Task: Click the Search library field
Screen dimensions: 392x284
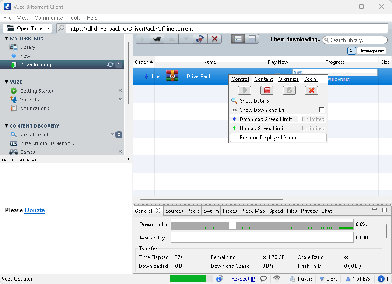Action: pyautogui.click(x=355, y=40)
